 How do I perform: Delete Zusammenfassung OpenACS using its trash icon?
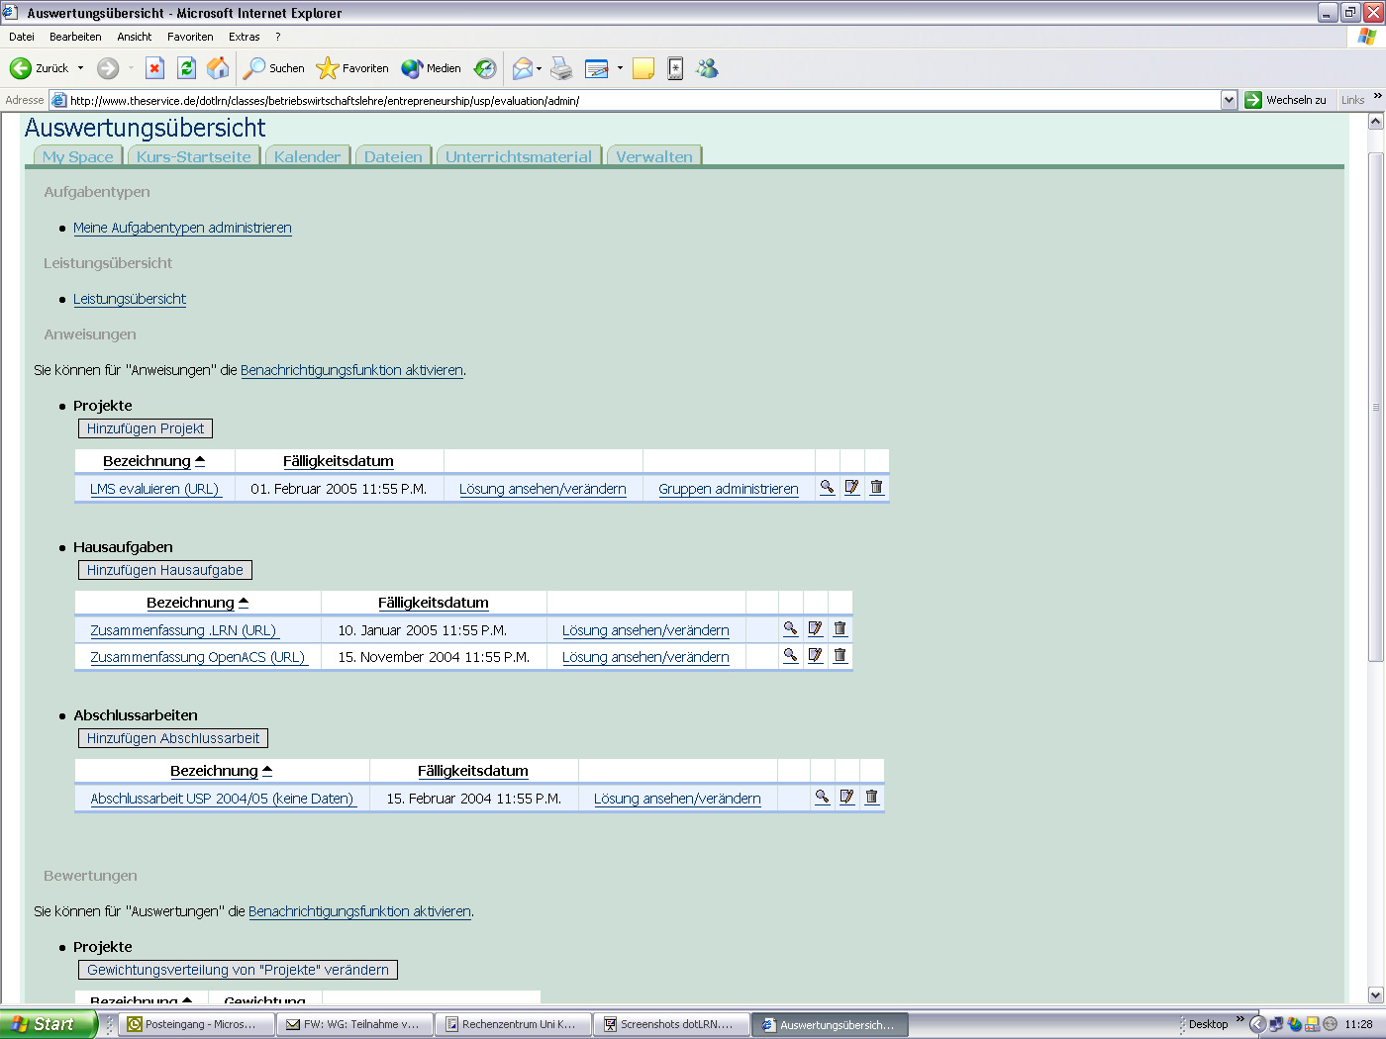(x=840, y=655)
